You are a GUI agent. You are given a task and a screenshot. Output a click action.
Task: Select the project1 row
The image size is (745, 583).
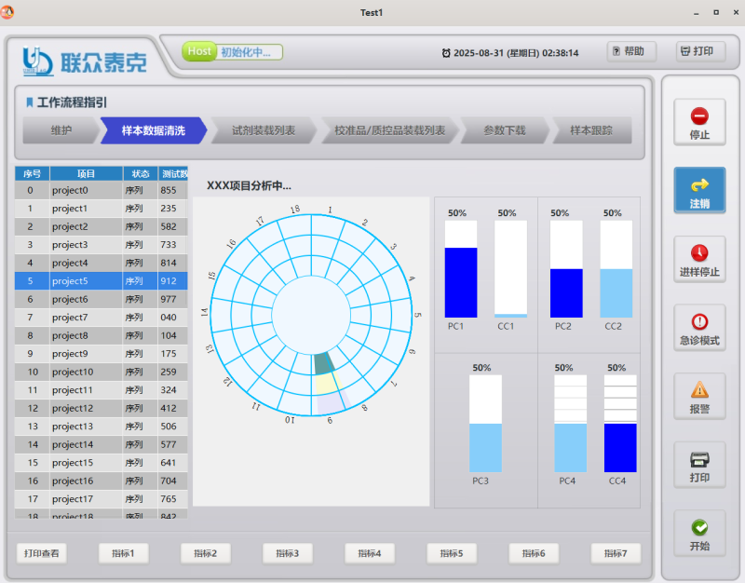pos(102,209)
